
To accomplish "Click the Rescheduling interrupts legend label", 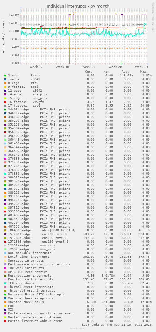I will [30, 275].
